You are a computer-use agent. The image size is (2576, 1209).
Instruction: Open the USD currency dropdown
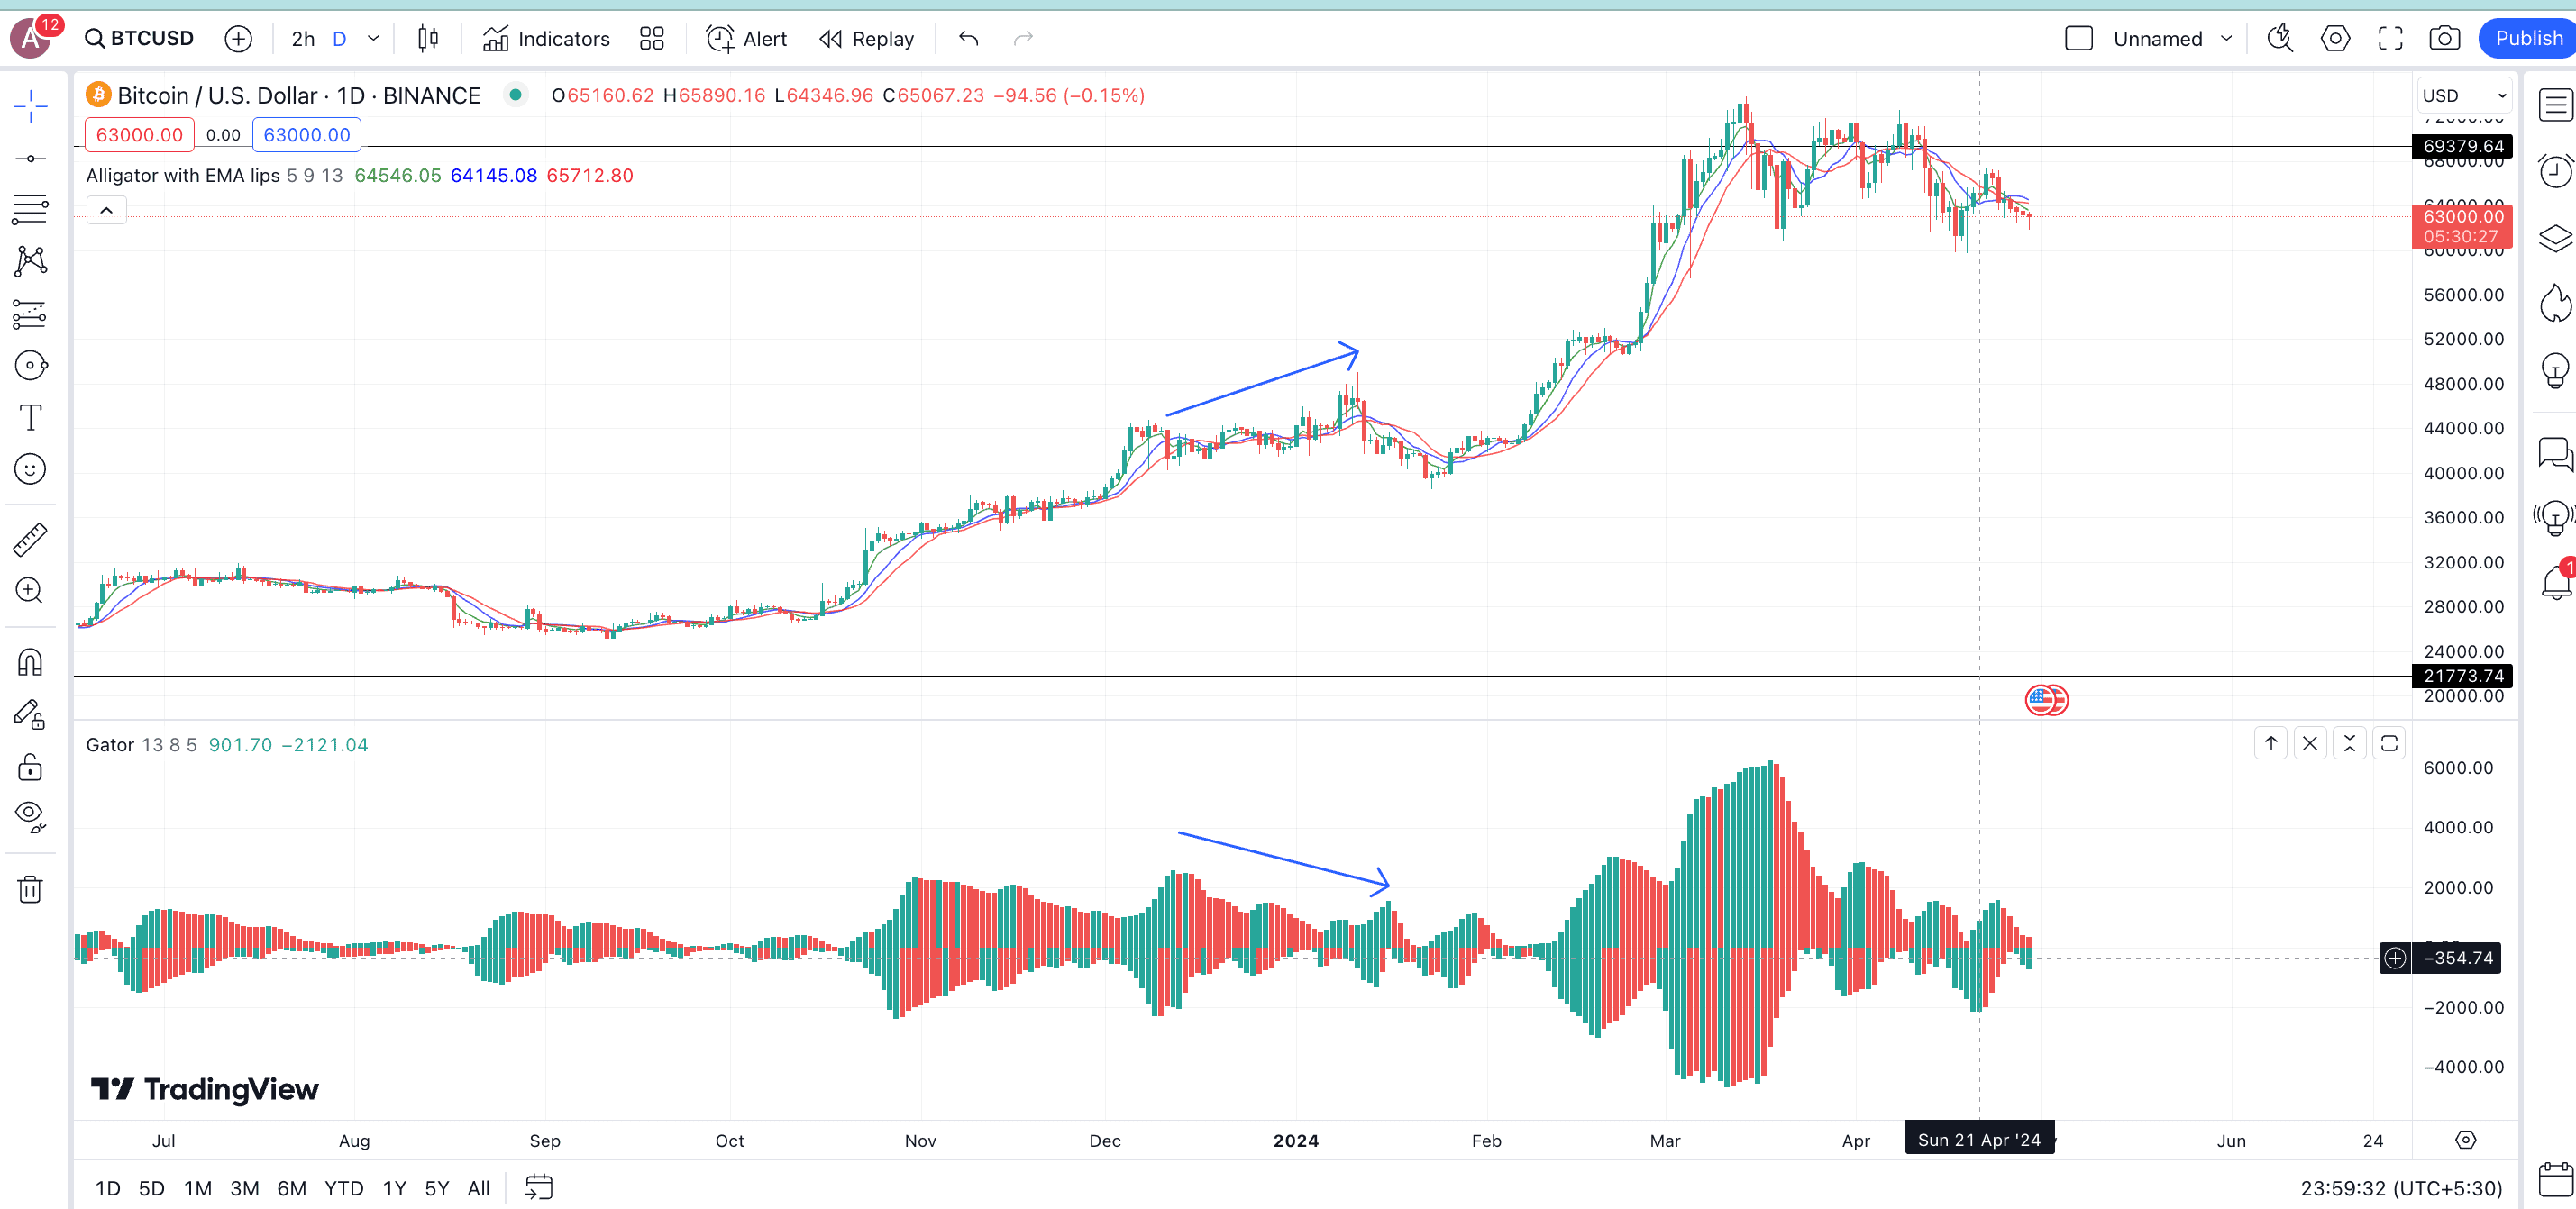[x=2464, y=95]
